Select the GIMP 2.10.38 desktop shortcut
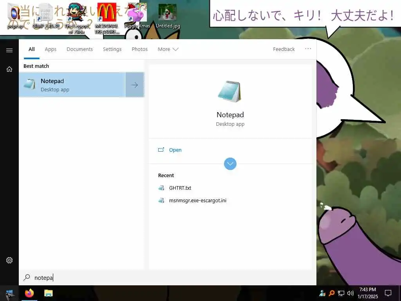401x301 pixels. (x=46, y=15)
